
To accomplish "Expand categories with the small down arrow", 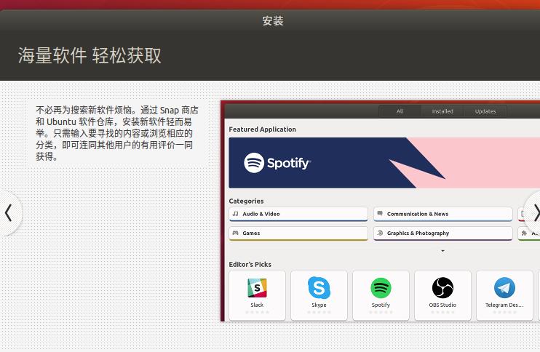I will pyautogui.click(x=442, y=251).
